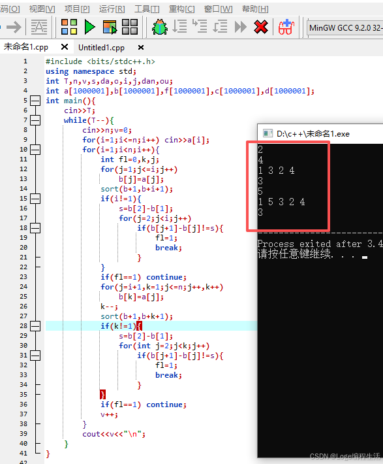This screenshot has width=383, height=464.
Task: Click the Rebuild All gray squares icon
Action: pyautogui.click(x=130, y=27)
